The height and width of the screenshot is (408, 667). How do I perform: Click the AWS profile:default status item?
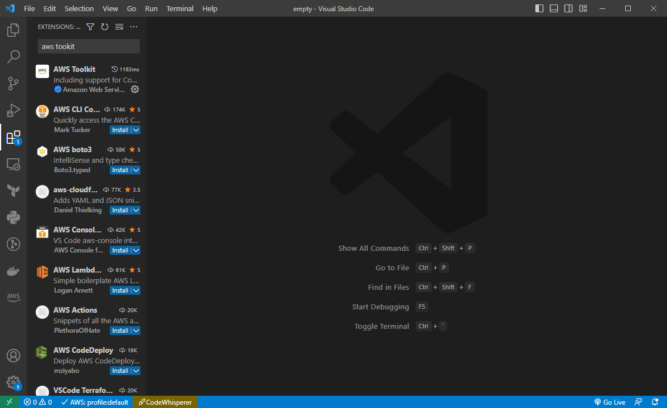click(95, 402)
